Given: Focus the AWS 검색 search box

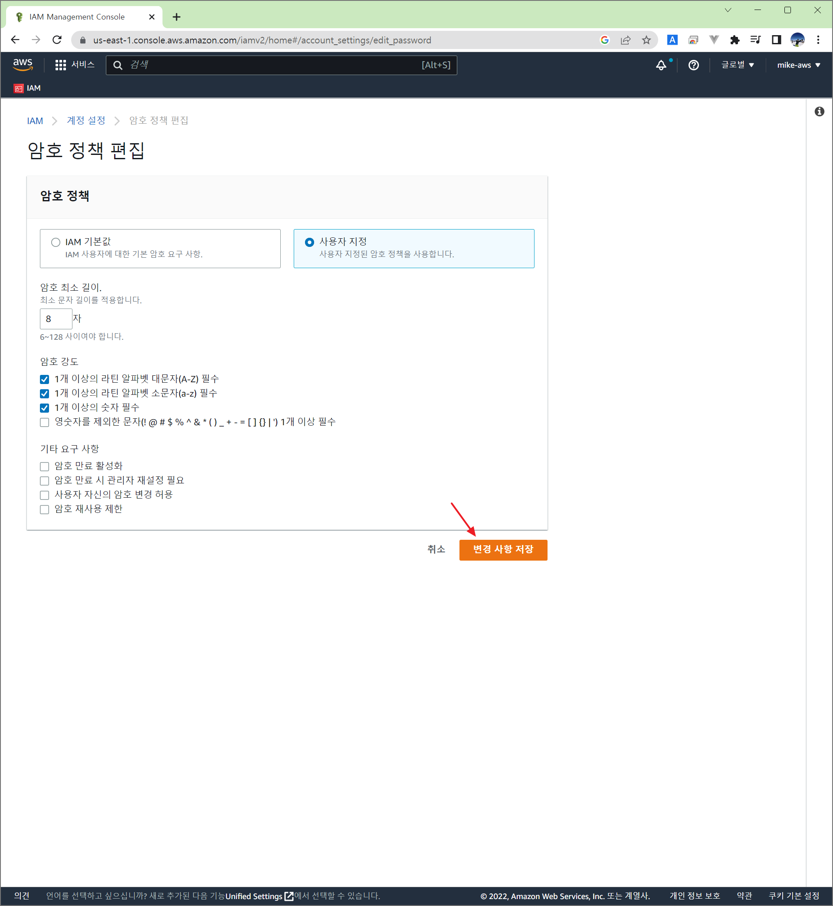Looking at the screenshot, I should click(281, 65).
